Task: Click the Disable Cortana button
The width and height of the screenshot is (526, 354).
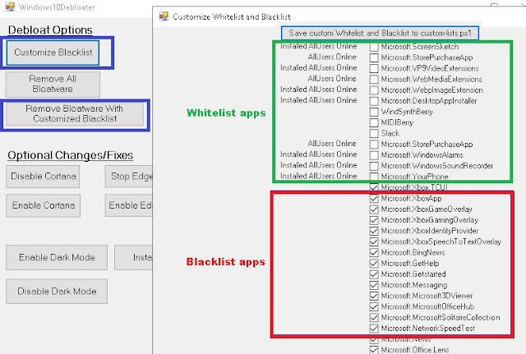Action: (x=43, y=177)
